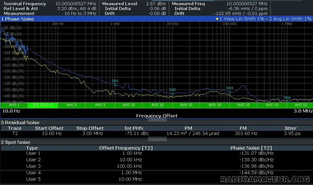Select the SN2 marker on trace
Screen dimensions: 313x185
[x=172, y=94]
